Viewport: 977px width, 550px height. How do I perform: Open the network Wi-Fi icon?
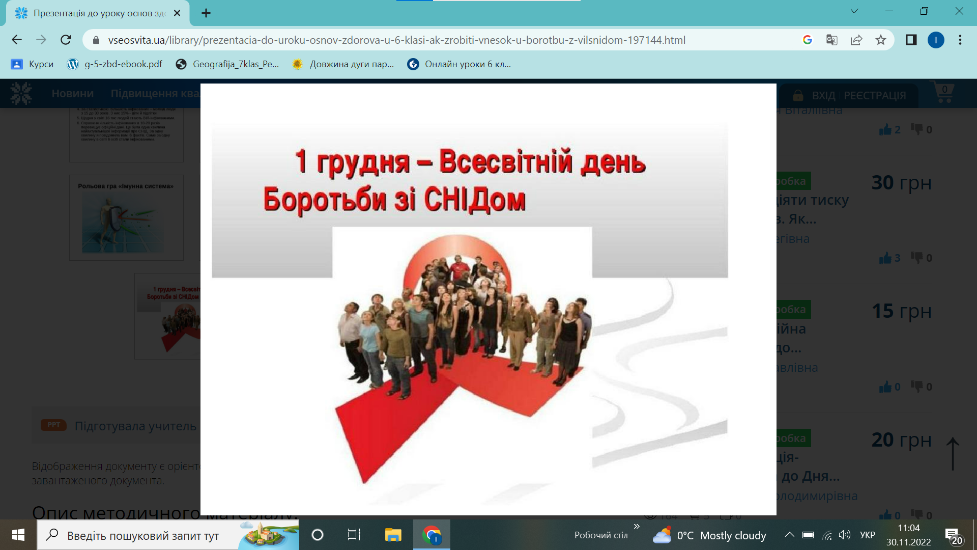[x=827, y=535]
